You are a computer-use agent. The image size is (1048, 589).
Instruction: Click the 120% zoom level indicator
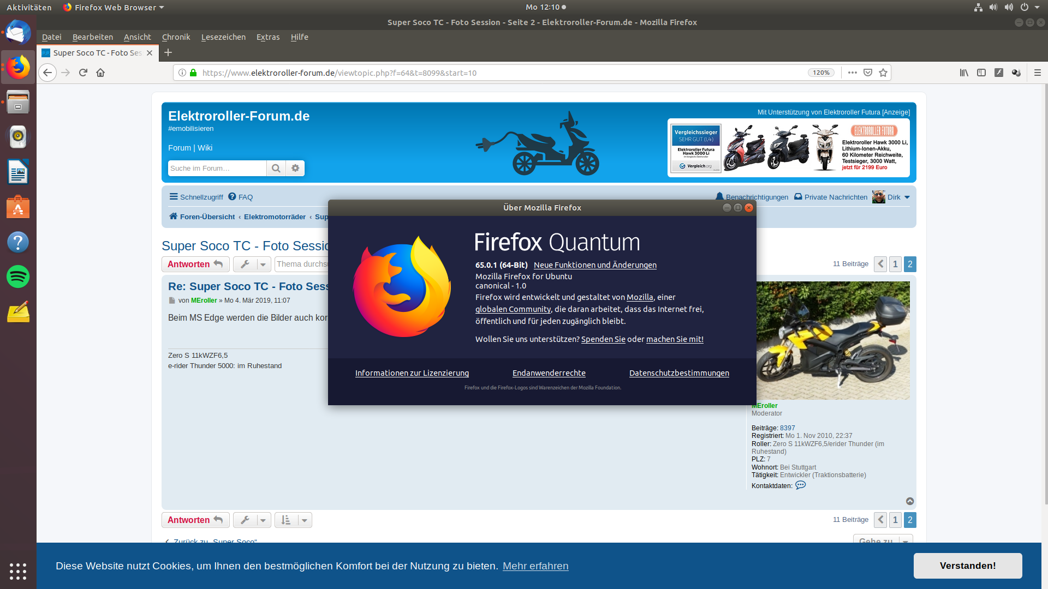821,73
